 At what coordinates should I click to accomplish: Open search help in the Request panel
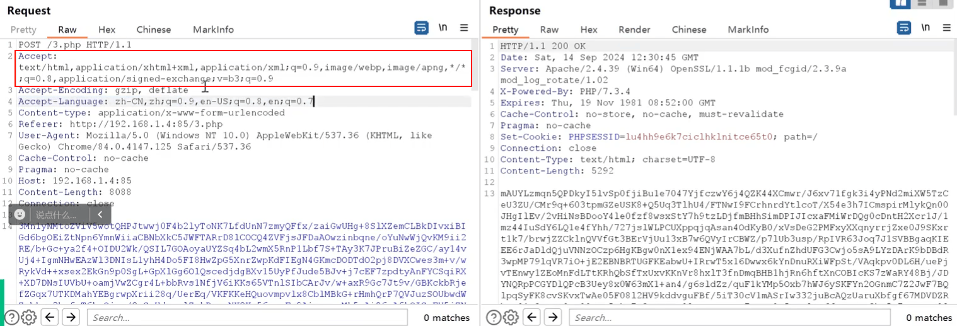pos(12,317)
